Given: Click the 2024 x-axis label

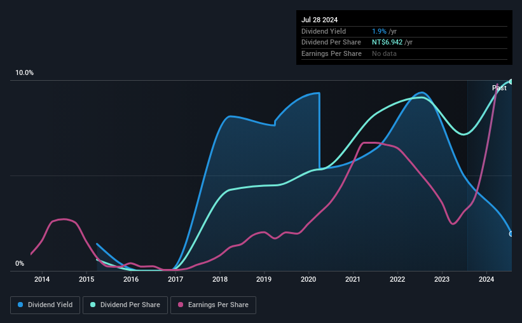Looking at the screenshot, I should coord(486,279).
